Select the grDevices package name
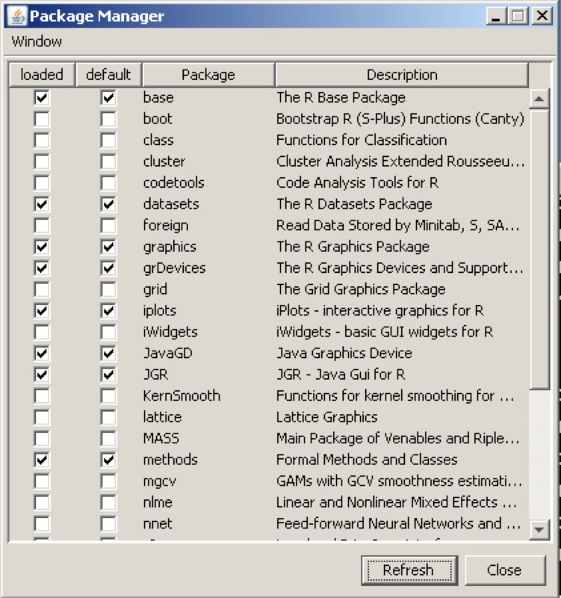The height and width of the screenshot is (598, 561). (x=175, y=268)
